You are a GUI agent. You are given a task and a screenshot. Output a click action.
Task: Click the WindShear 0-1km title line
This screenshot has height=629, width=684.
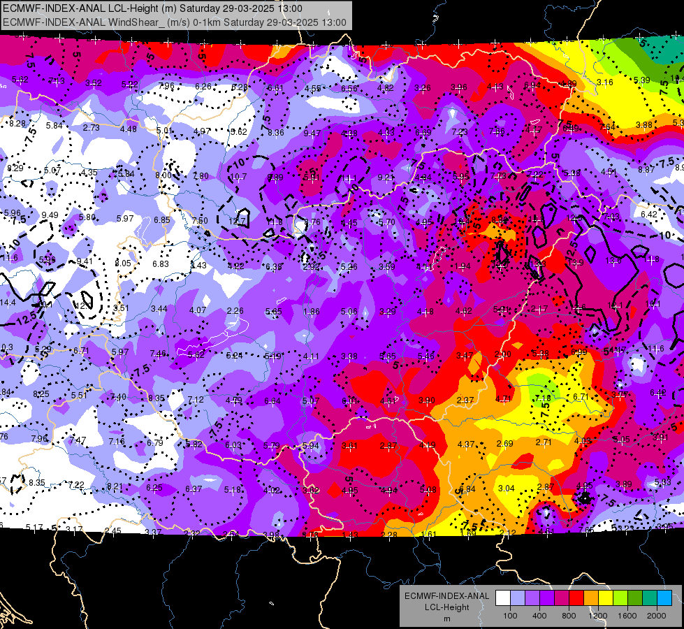click(175, 22)
